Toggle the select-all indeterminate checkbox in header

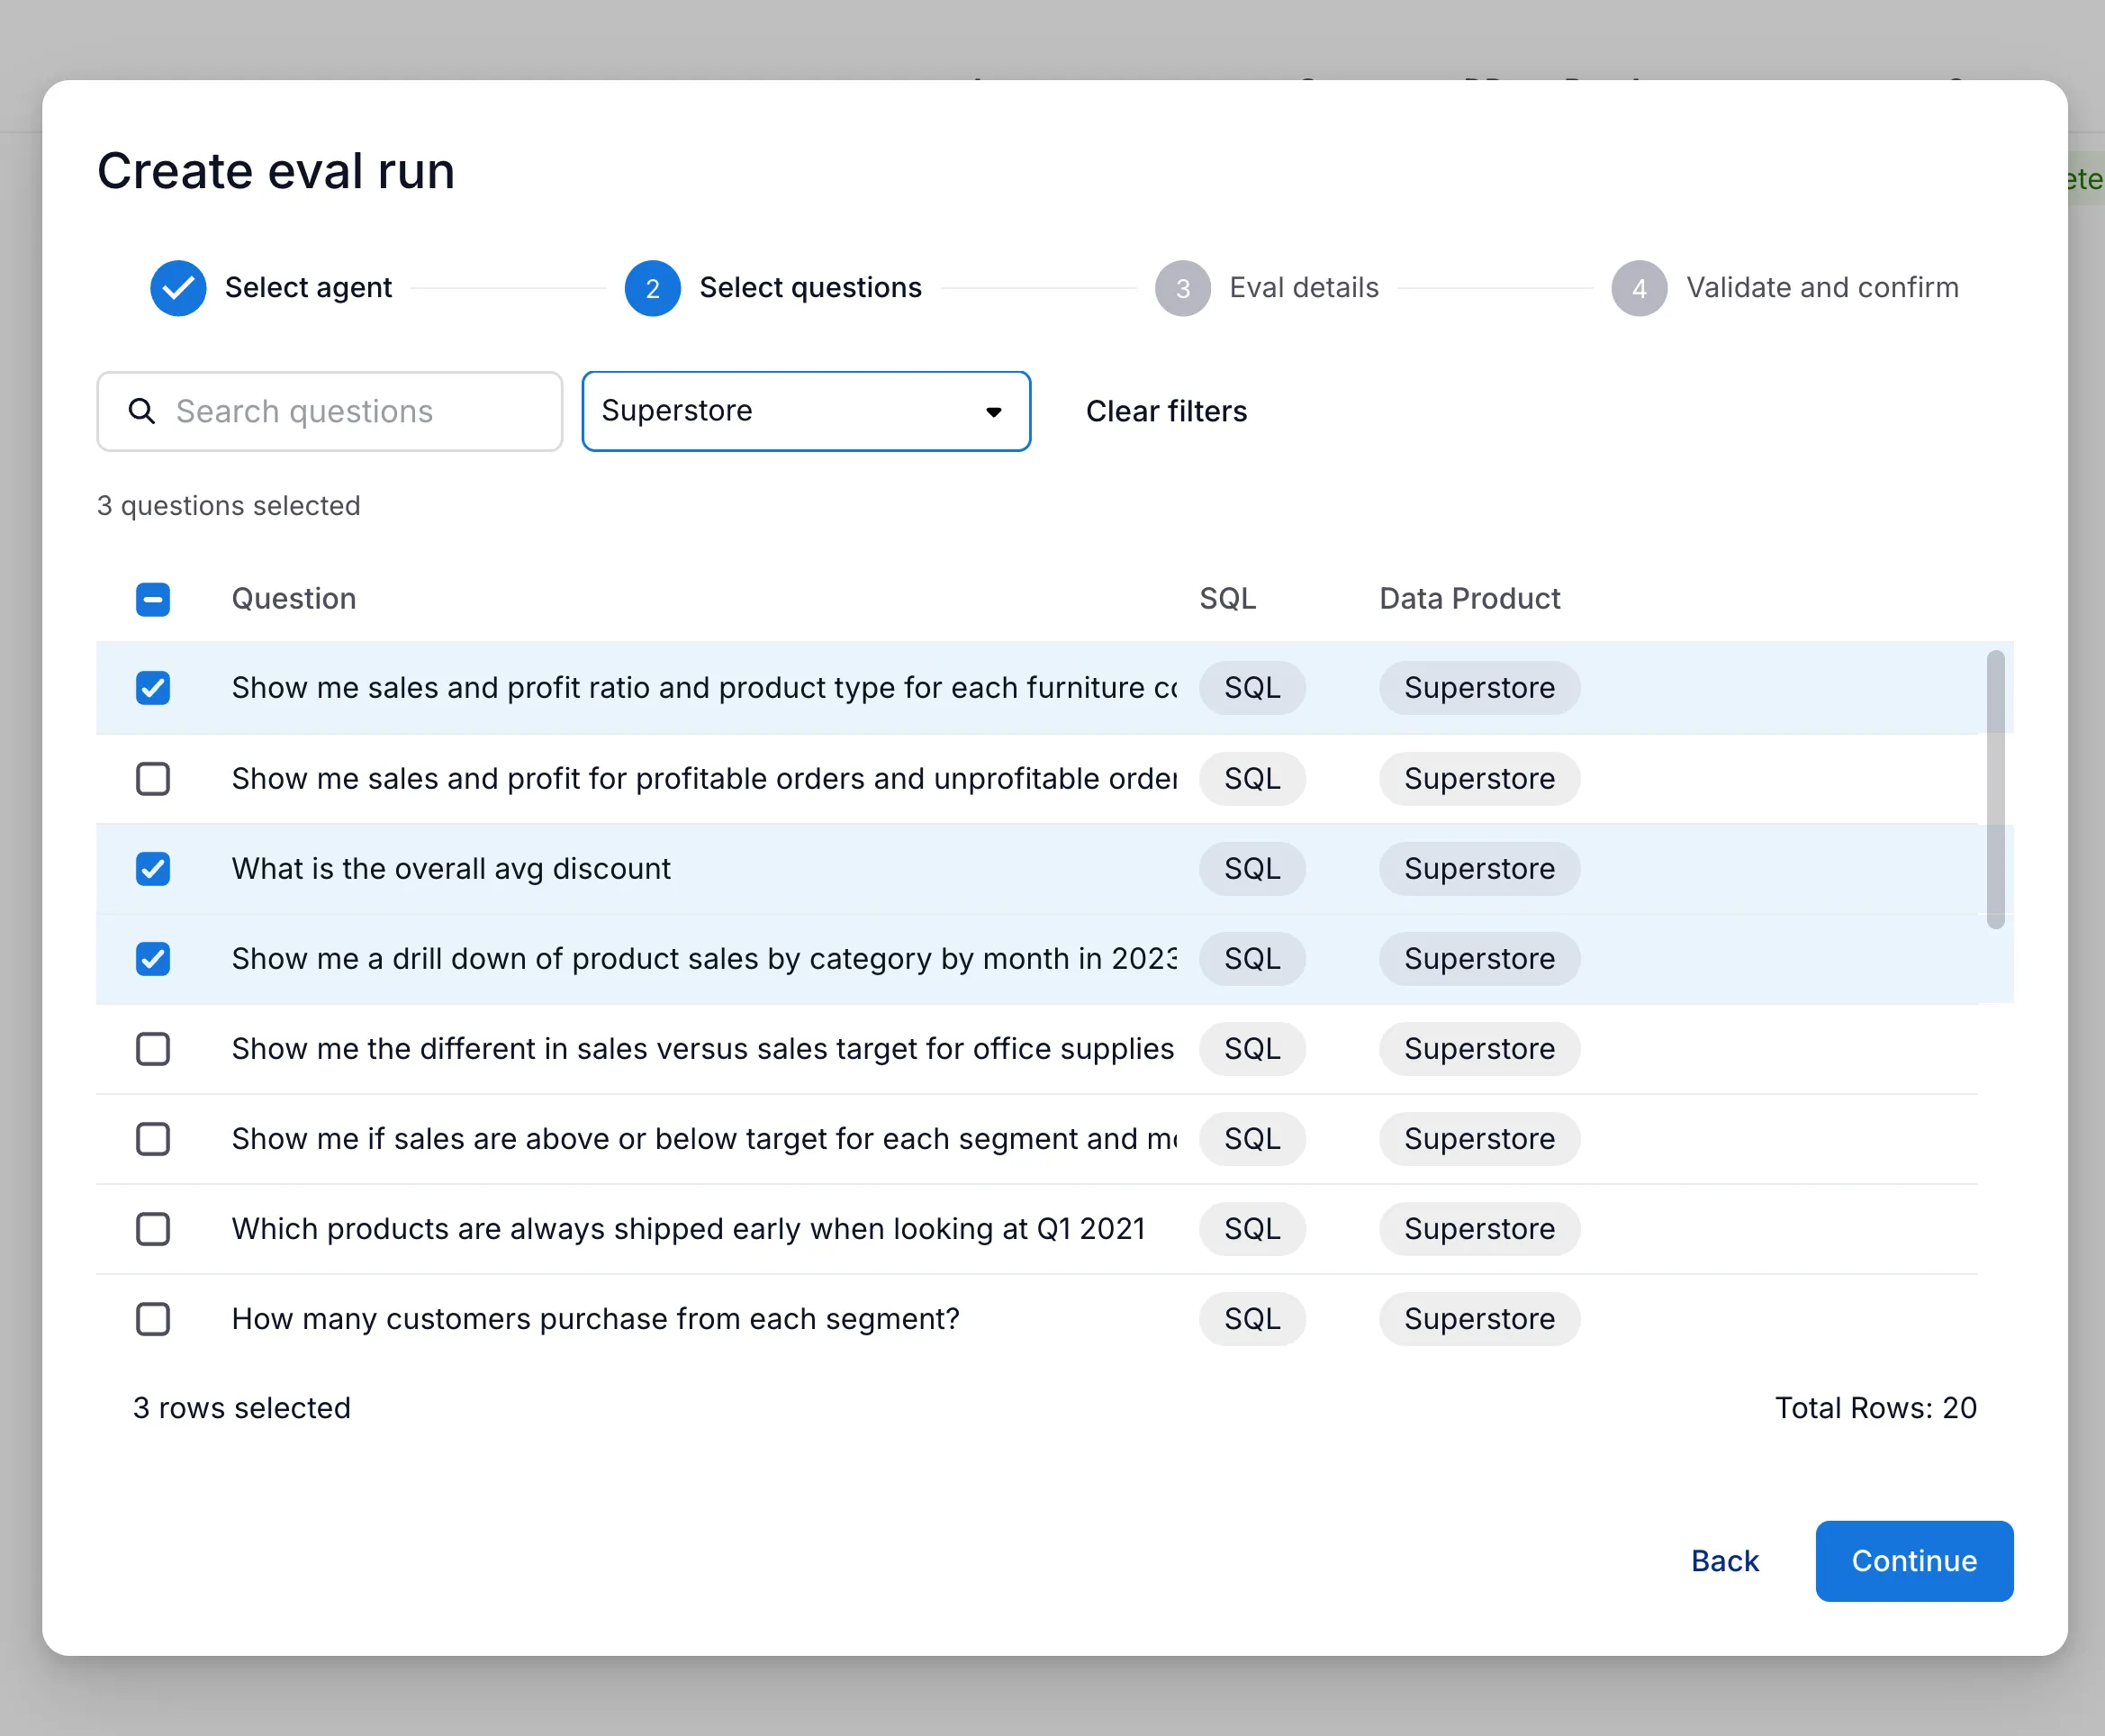[x=152, y=598]
